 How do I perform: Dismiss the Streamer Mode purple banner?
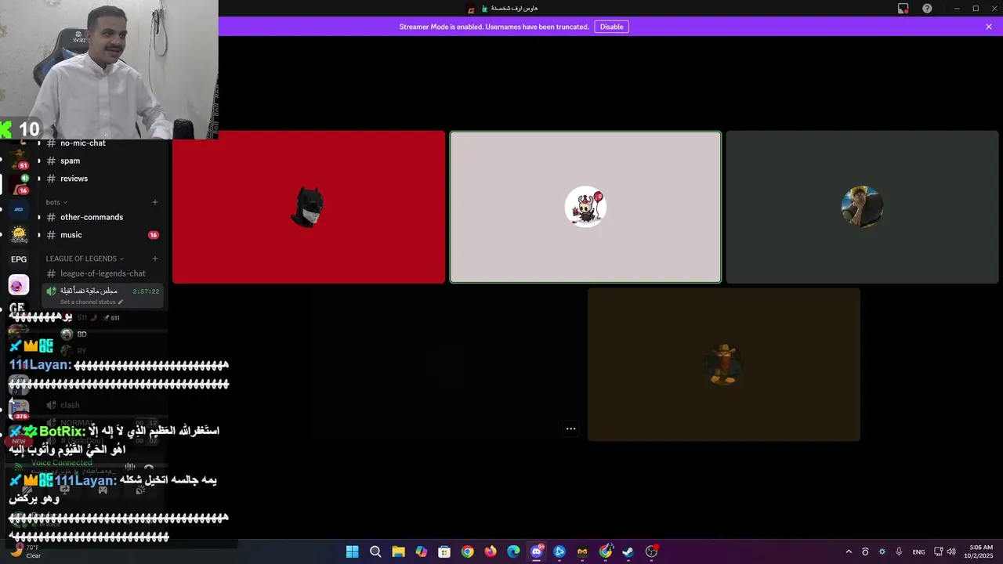(x=989, y=27)
